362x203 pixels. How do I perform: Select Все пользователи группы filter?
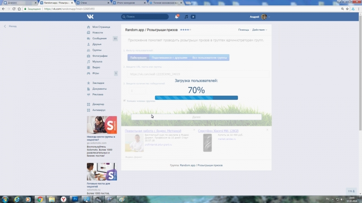click(x=210, y=58)
